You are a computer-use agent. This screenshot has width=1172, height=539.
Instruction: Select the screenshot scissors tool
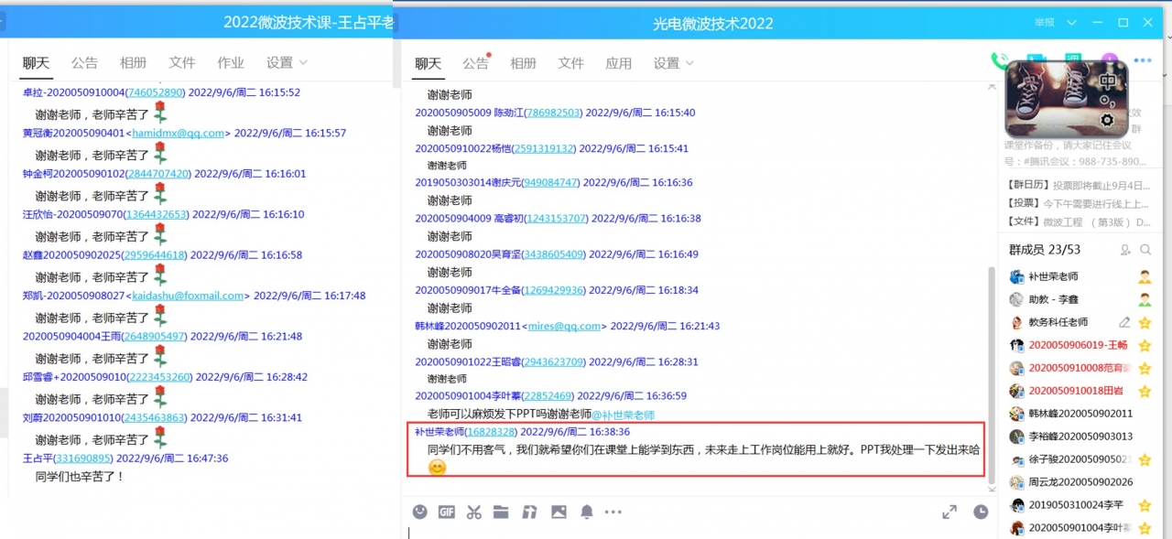tap(473, 512)
